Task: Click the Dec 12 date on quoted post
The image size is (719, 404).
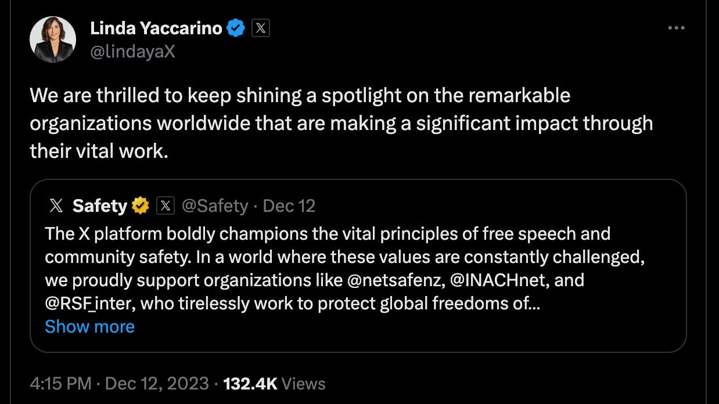Action: pyautogui.click(x=289, y=205)
